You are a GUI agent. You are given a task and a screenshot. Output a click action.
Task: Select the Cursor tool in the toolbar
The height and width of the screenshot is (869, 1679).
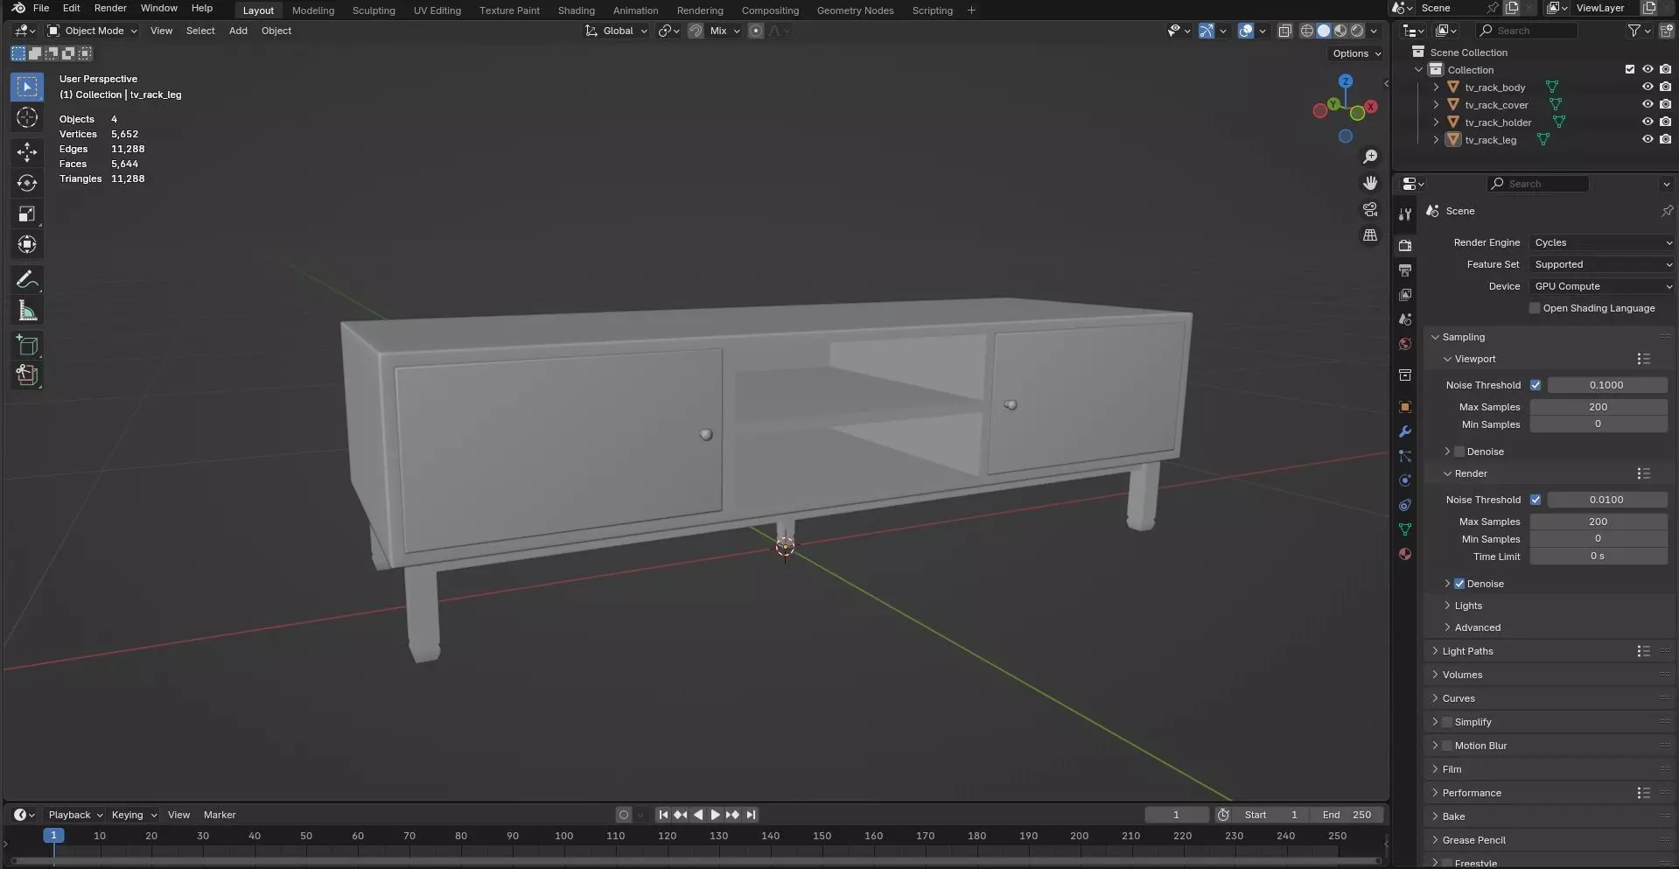[x=27, y=117]
